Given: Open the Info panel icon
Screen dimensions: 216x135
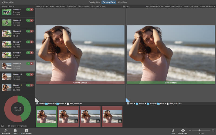Looking at the screenshot, I should 173,130.
